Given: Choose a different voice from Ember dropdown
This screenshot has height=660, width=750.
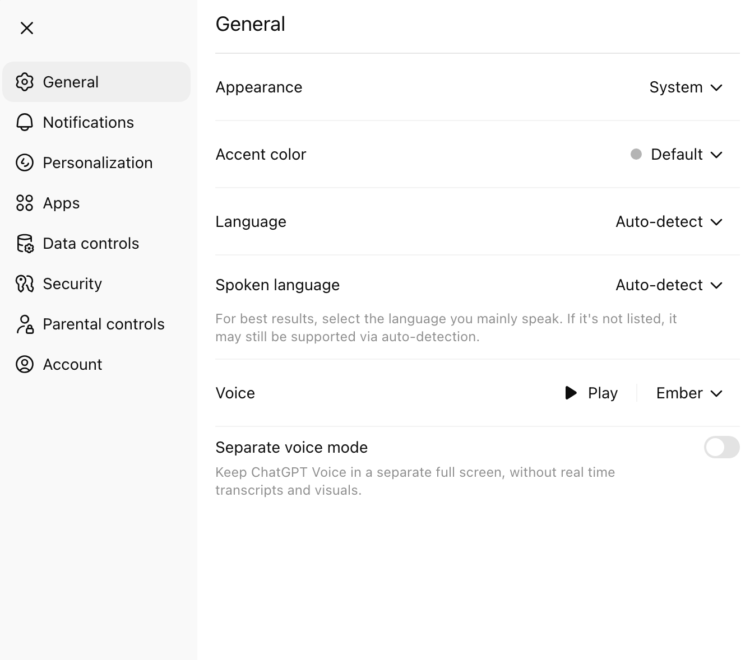Looking at the screenshot, I should pyautogui.click(x=689, y=393).
